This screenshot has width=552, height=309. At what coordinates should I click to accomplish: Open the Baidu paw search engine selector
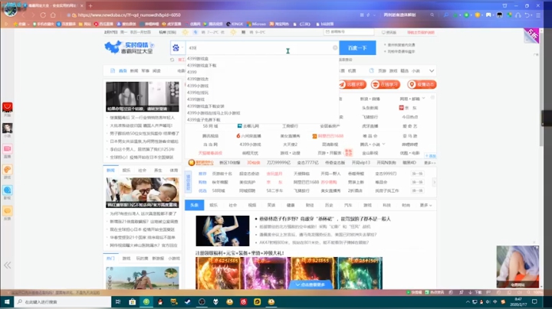[x=177, y=47]
